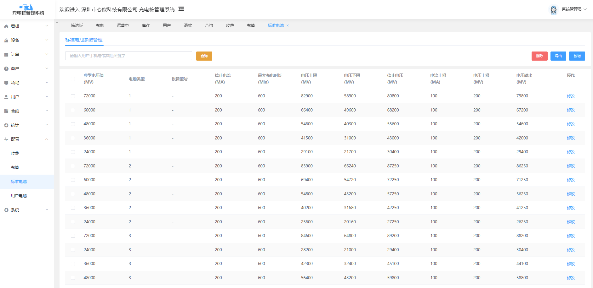Click the 统计 circular icon in sidebar
The image size is (593, 288).
[6, 125]
